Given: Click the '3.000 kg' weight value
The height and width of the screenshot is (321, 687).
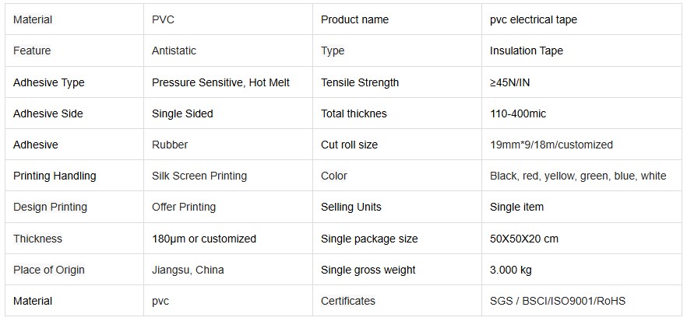Looking at the screenshot, I should 511,270.
